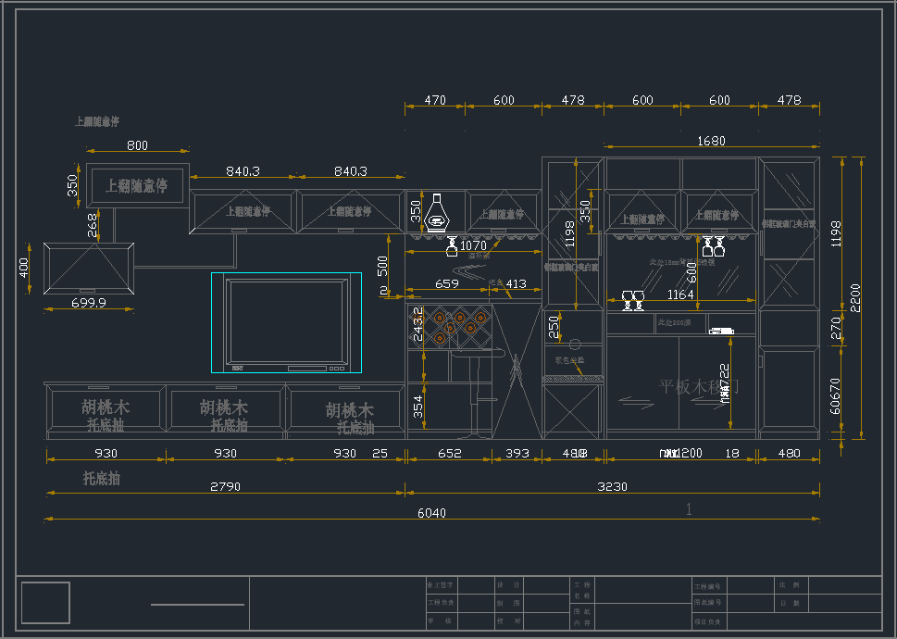The width and height of the screenshot is (897, 639).
Task: Click the television screen in the cyan frame
Action: pyautogui.click(x=287, y=321)
